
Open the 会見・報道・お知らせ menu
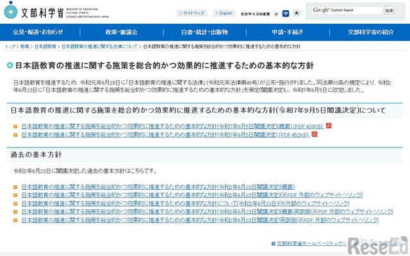(x=38, y=32)
